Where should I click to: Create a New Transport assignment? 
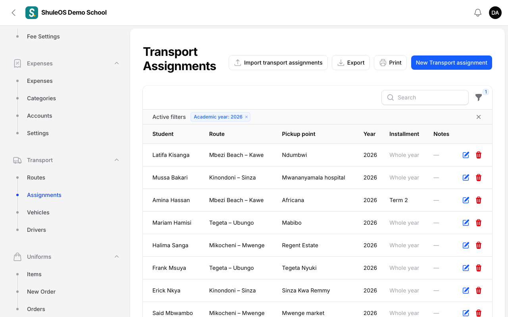click(x=452, y=63)
